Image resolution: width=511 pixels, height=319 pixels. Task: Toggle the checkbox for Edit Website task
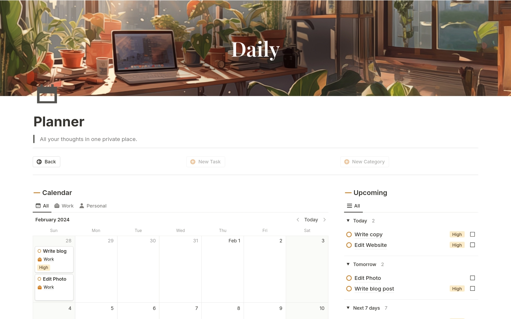[x=472, y=245]
